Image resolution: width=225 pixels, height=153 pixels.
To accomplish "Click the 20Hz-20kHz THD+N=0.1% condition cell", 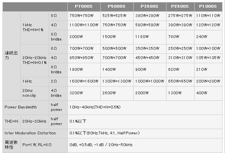I will click(35, 61).
